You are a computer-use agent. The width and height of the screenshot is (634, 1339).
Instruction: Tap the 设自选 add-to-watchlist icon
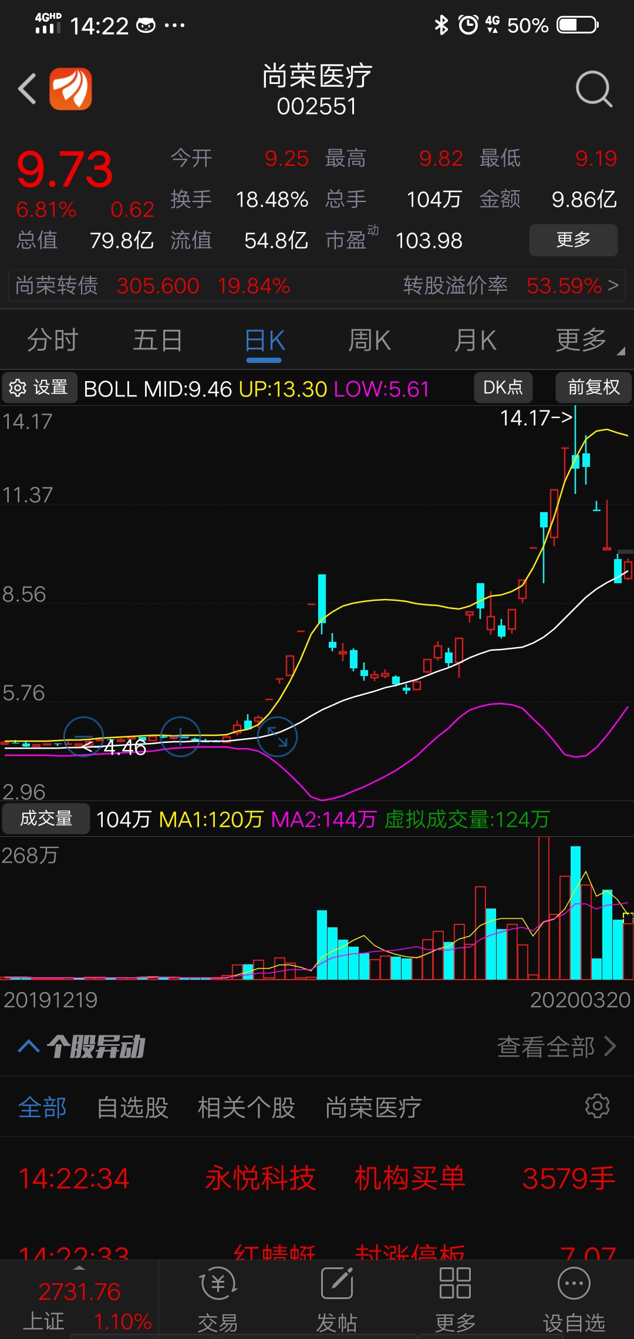(574, 1300)
